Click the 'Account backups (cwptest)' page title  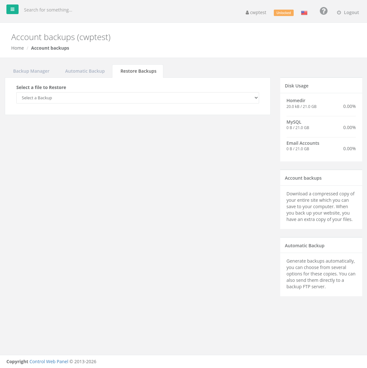61,37
